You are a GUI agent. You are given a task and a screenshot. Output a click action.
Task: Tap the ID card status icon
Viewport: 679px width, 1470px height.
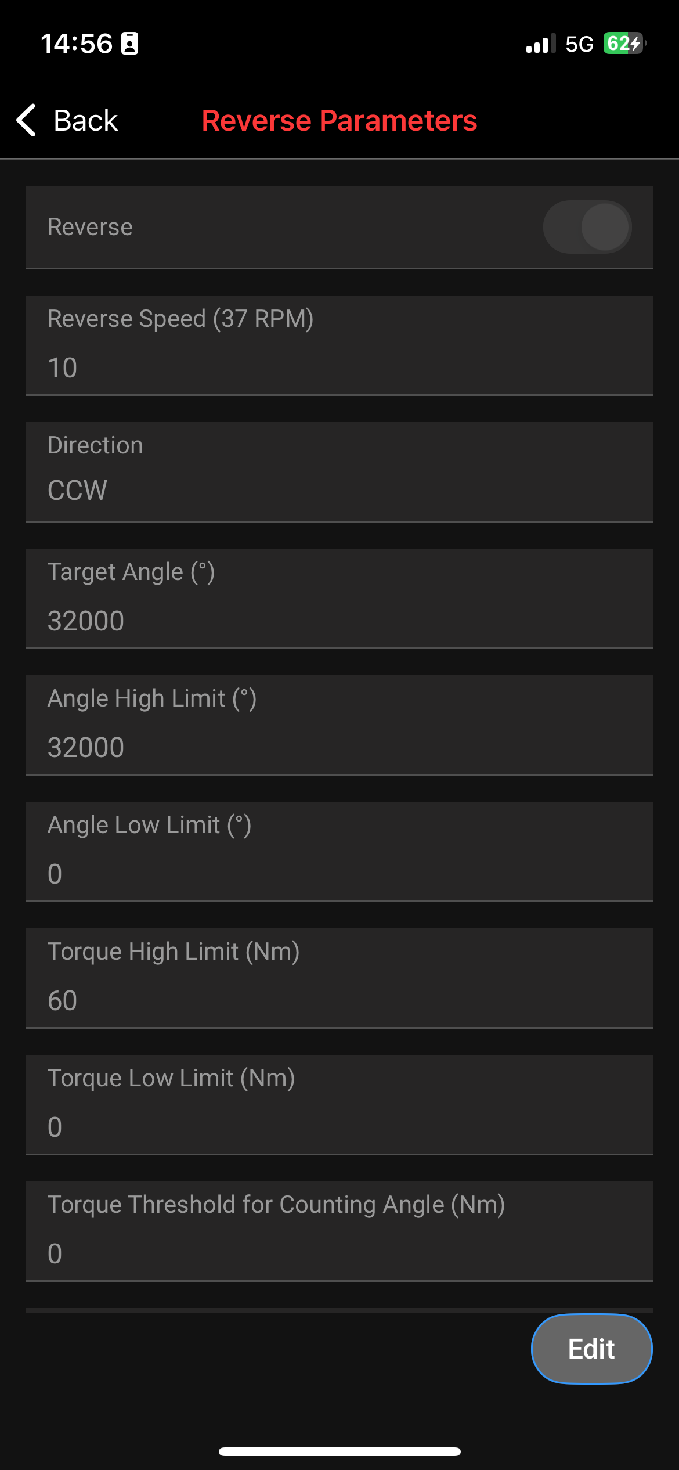point(129,44)
